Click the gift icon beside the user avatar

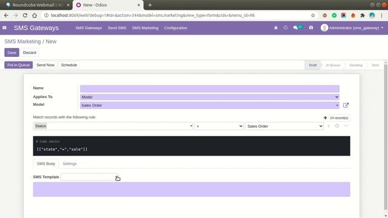click(311, 28)
